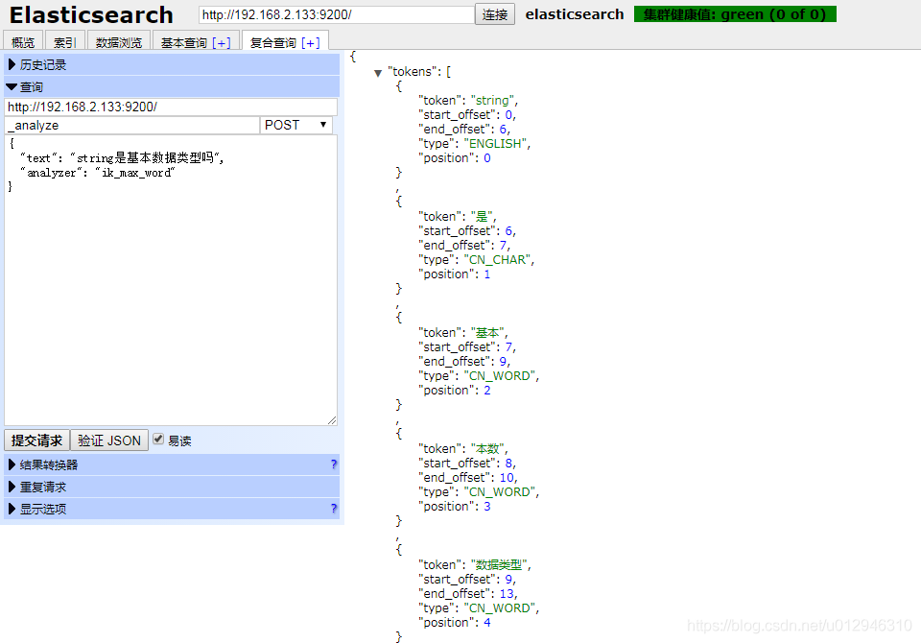Screen dimensions: 921x643
Task: Click the type value "ENGLISH"
Action: pyautogui.click(x=495, y=144)
